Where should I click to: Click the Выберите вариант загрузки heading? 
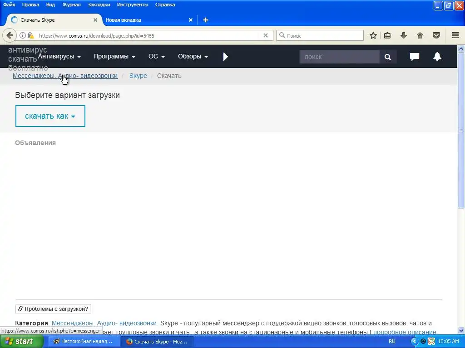(67, 95)
